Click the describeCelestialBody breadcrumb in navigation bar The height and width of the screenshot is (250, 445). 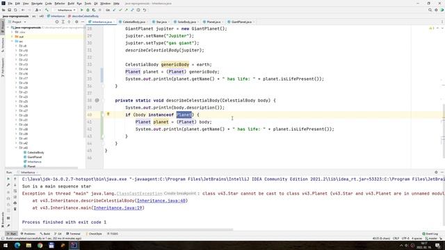[83, 16]
